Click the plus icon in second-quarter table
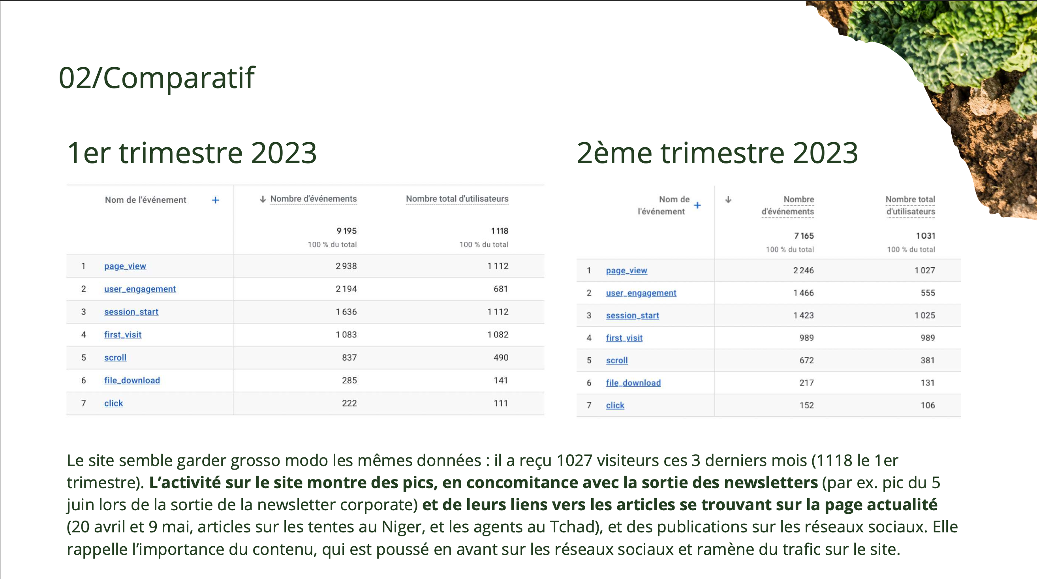Screen dimensions: 1037x579 point(697,205)
